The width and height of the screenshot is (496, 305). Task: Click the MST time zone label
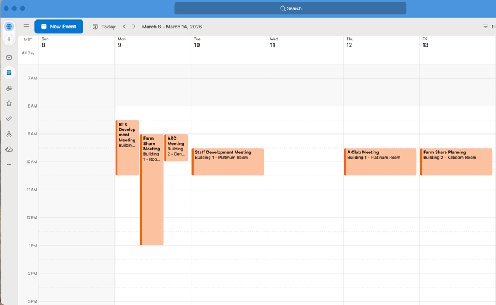point(28,39)
